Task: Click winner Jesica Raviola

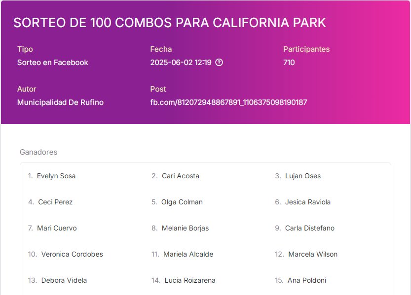Action: point(308,202)
